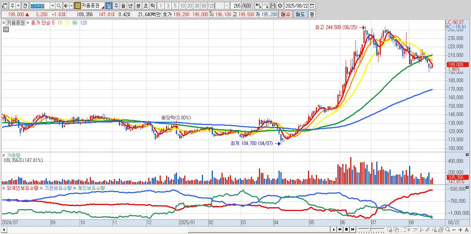The height and width of the screenshot is (234, 471).
Task: Switch to the 초 second chart period
Action: [145, 6]
